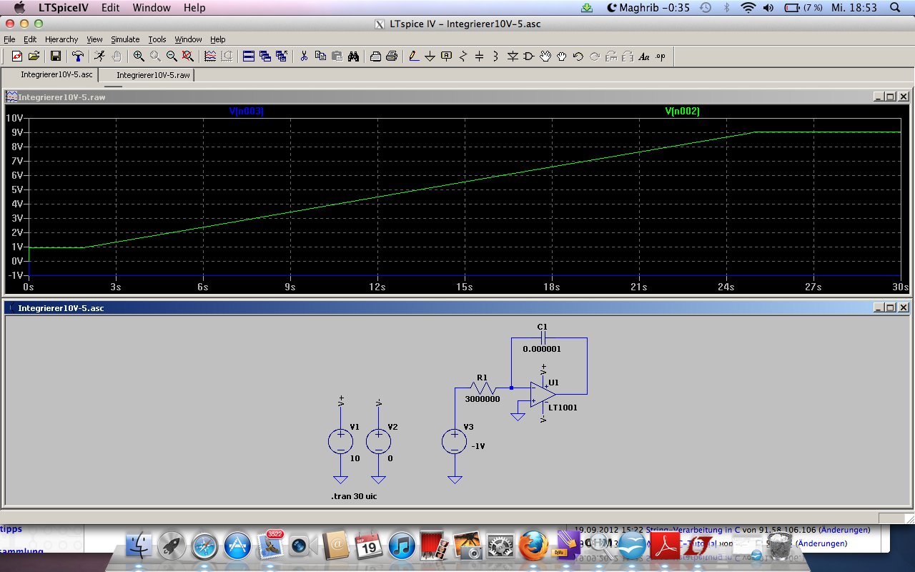This screenshot has width=915, height=572.
Task: Click the Run simulation icon
Action: [x=99, y=56]
